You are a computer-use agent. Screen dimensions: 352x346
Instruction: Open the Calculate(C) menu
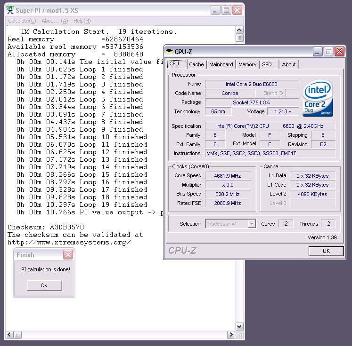point(22,21)
